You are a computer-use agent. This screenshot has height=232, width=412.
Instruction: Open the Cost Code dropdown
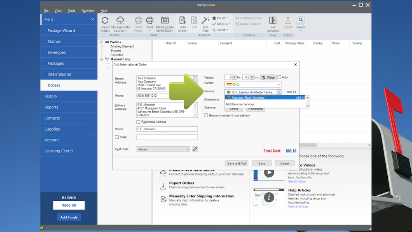pos(163,149)
